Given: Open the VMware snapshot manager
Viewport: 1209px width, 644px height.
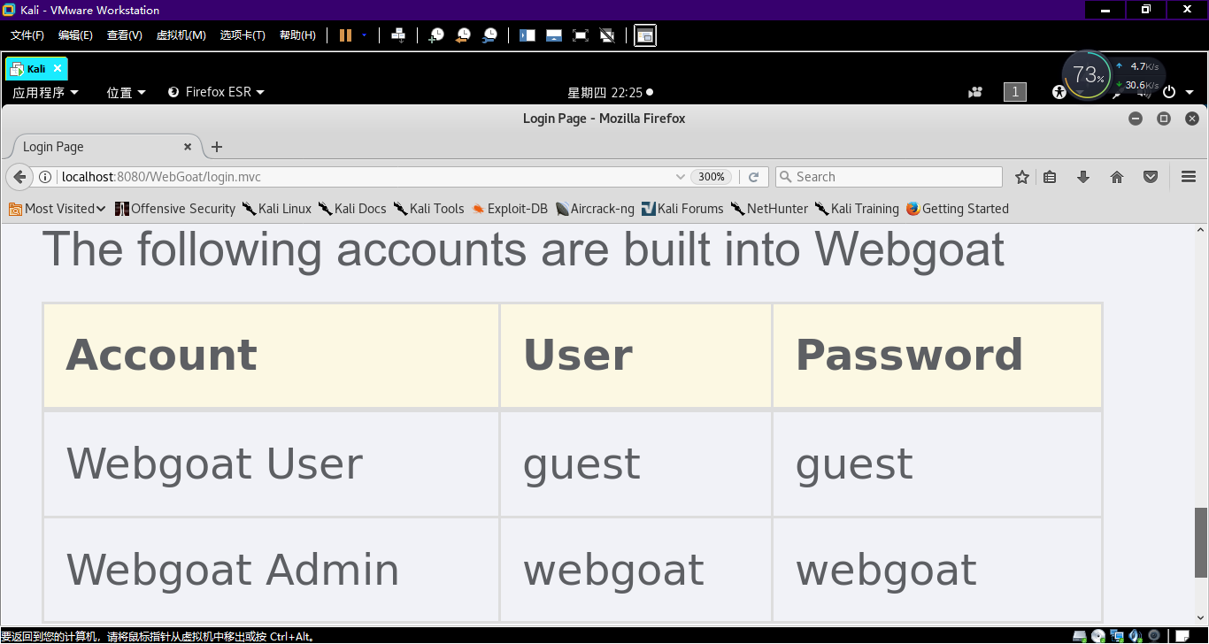Looking at the screenshot, I should (489, 35).
